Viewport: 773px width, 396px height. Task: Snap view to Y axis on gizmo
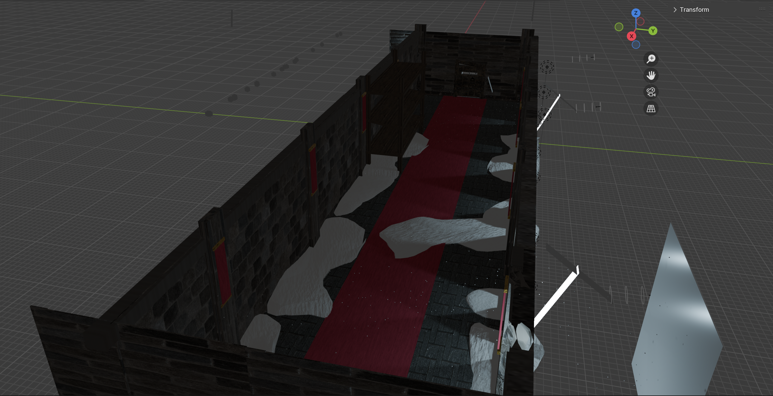click(653, 31)
